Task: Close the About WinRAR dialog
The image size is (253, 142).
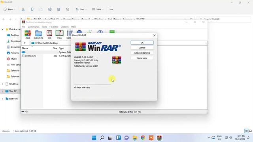Action: pyautogui.click(x=155, y=35)
